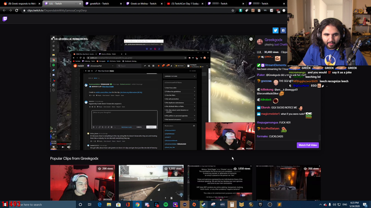Switch to Chrome in taskbar
This screenshot has height=208, width=371.
[137, 205]
